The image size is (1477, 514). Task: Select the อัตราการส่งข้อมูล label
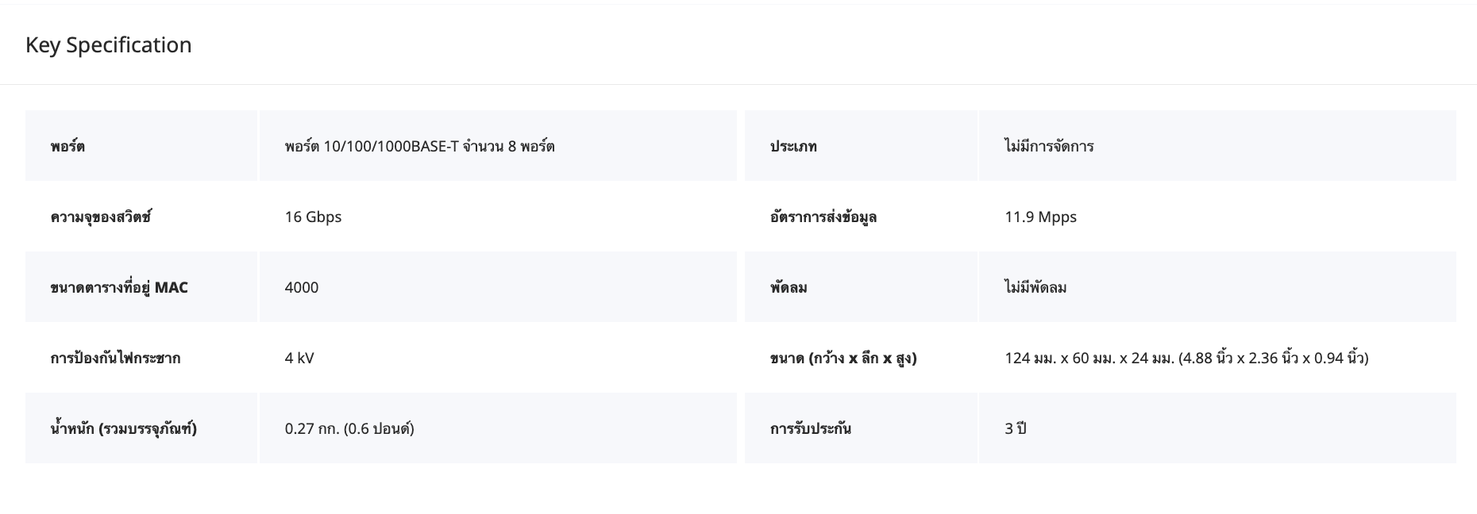(823, 217)
